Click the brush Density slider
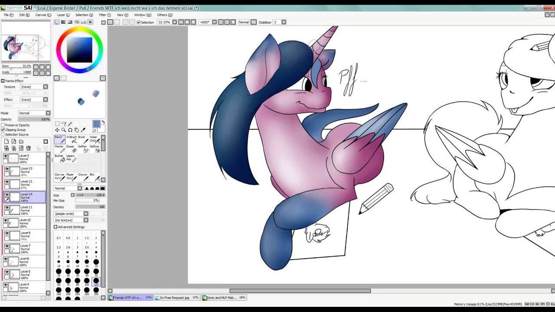 click(x=90, y=207)
